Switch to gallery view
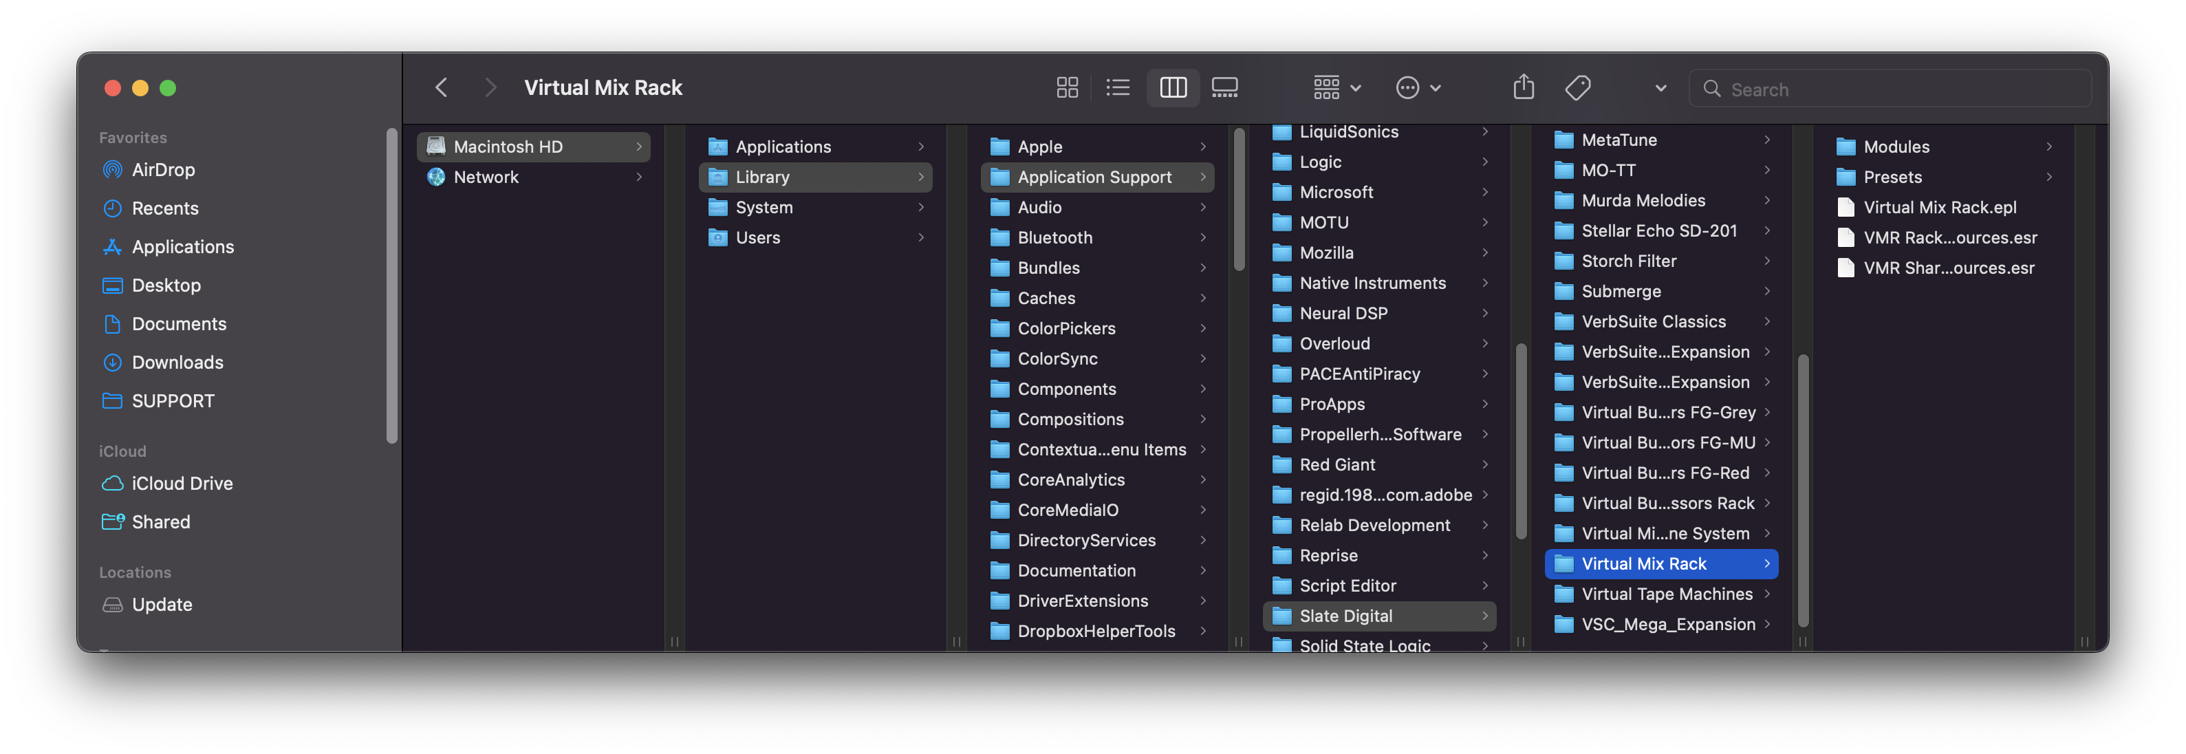Image resolution: width=2186 pixels, height=754 pixels. tap(1224, 87)
